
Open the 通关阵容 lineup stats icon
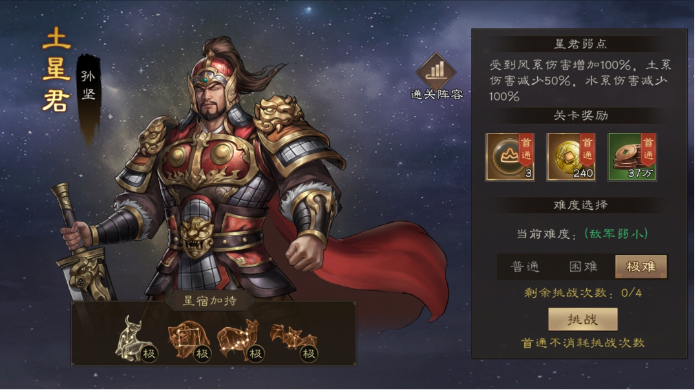[436, 76]
